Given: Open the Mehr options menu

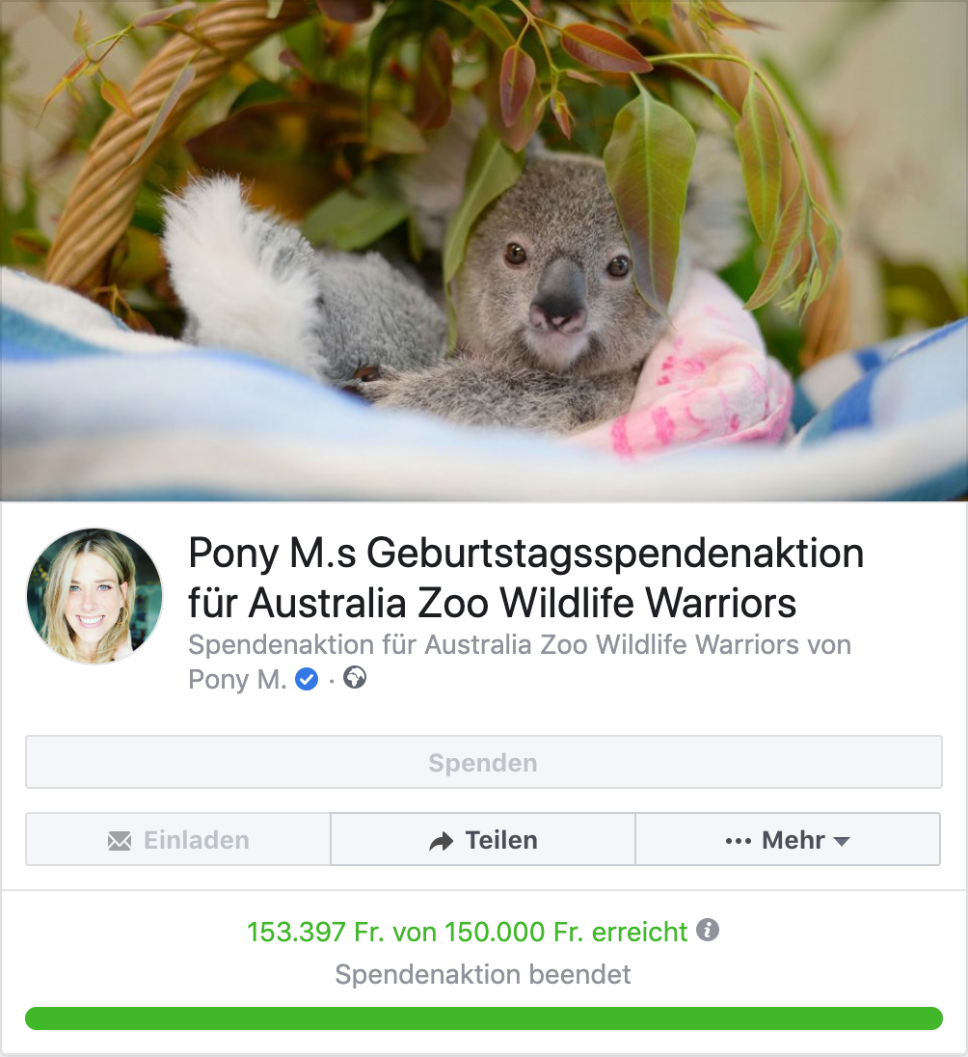Looking at the screenshot, I should [788, 839].
